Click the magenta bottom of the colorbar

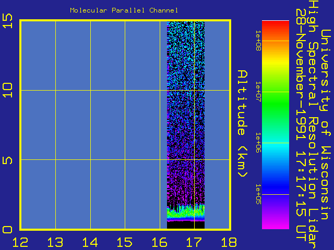(x=276, y=224)
